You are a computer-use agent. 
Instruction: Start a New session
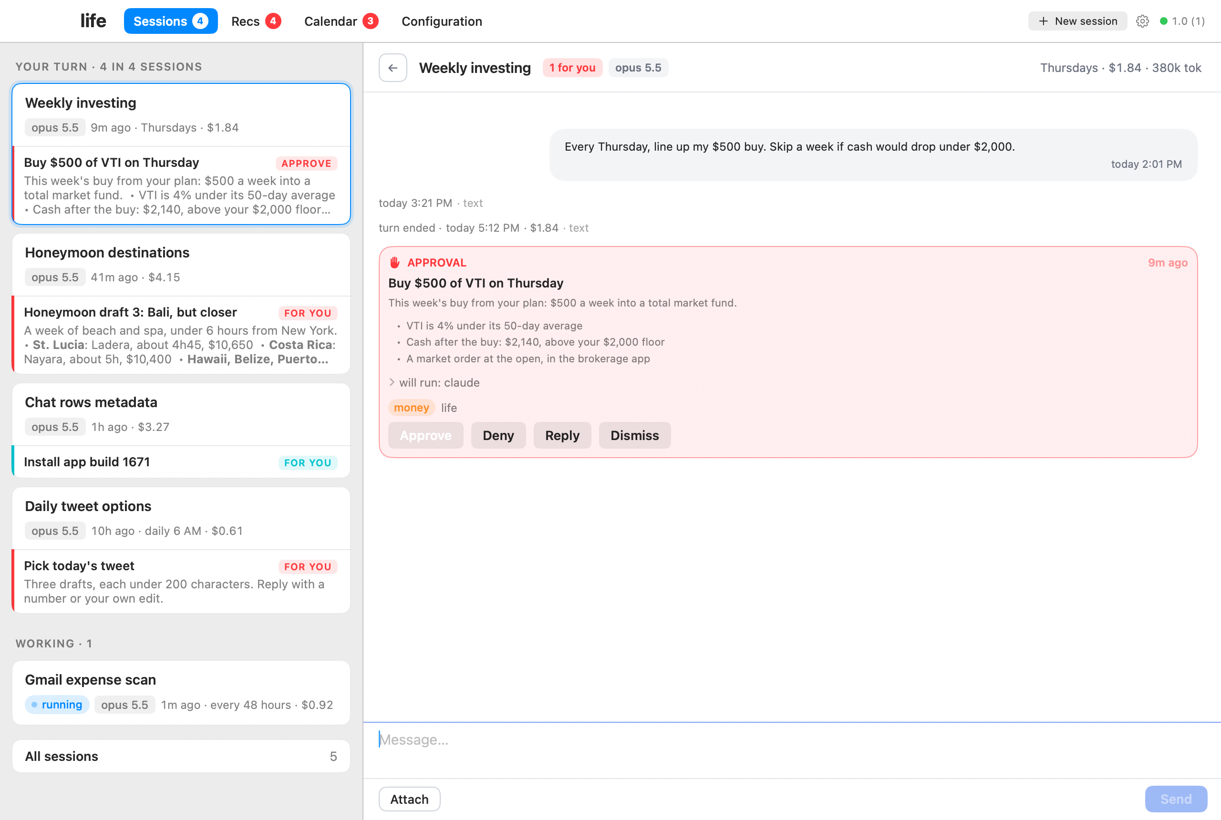pos(1077,21)
